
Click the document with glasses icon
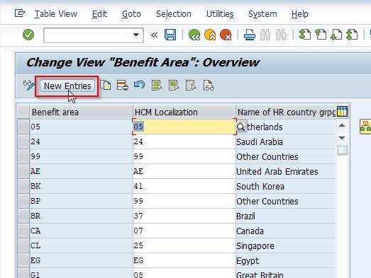209,85
